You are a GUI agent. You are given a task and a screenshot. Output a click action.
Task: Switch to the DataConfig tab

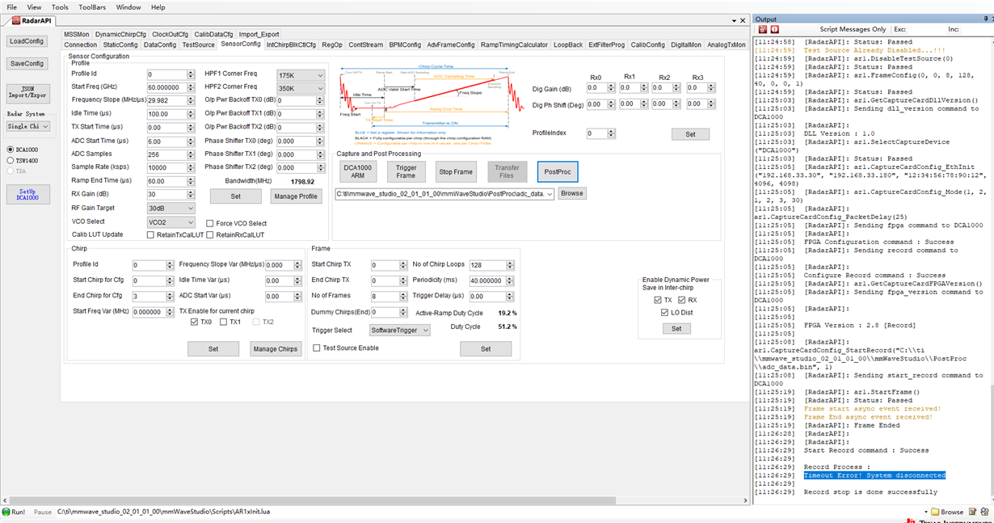pos(159,44)
